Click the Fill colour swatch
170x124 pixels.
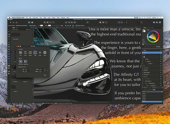[42, 25]
